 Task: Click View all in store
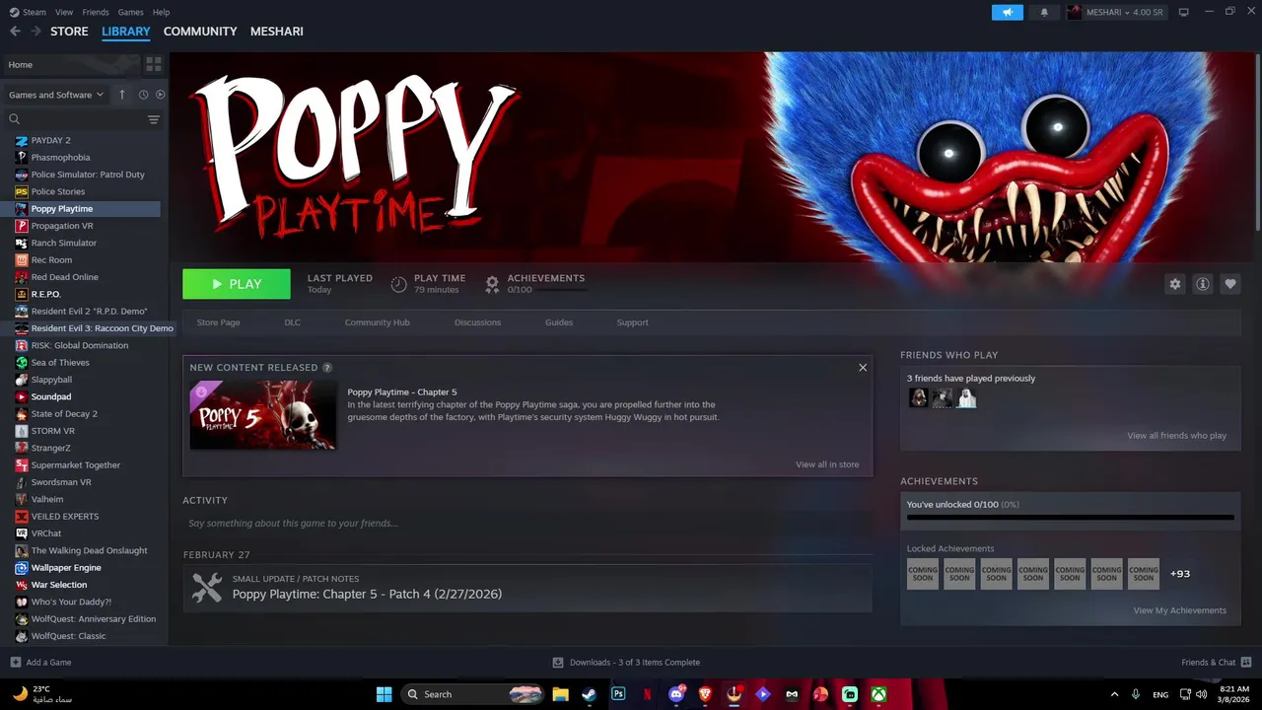click(x=827, y=464)
